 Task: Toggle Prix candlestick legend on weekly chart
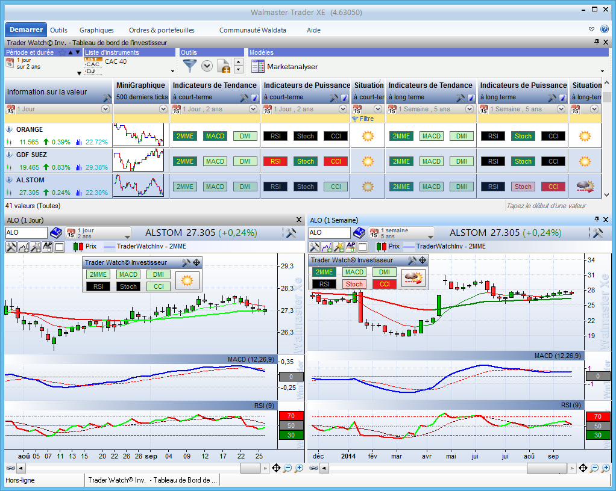tap(388, 246)
